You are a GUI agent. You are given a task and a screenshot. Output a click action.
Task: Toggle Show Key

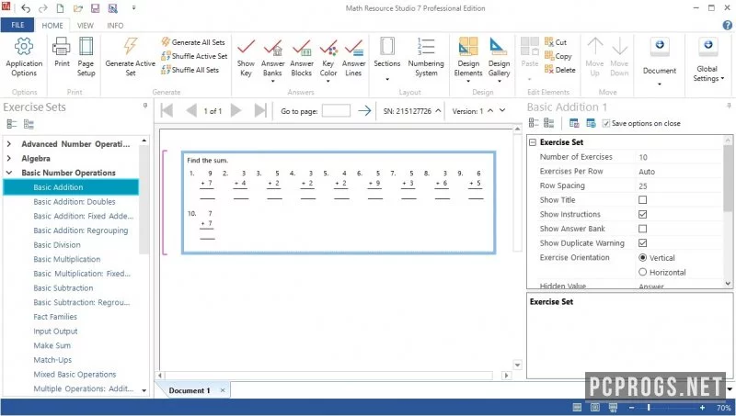246,57
